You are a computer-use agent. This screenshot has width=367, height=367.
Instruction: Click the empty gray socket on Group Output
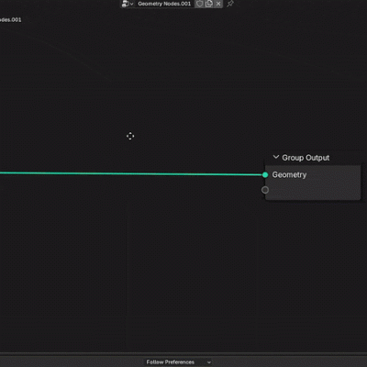pyautogui.click(x=265, y=190)
